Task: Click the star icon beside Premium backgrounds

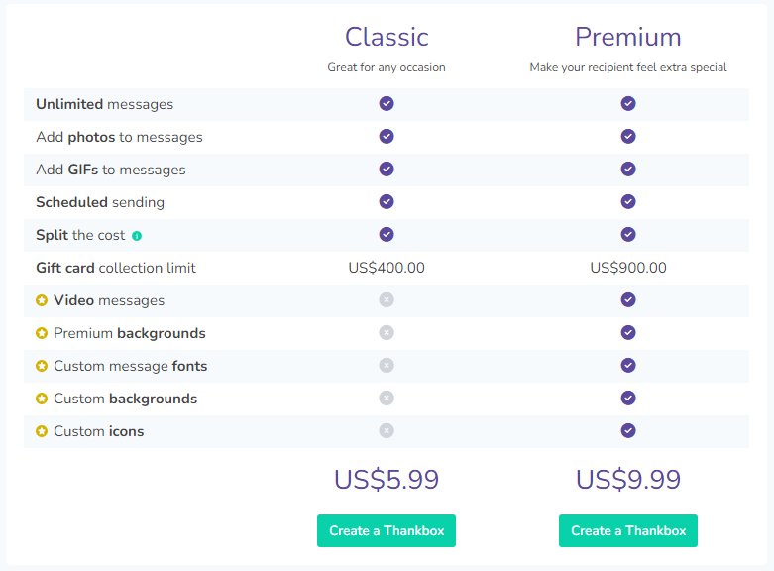Action: [x=42, y=333]
